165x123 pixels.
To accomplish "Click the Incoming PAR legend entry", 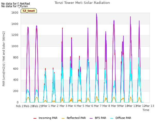I will click(45, 118).
